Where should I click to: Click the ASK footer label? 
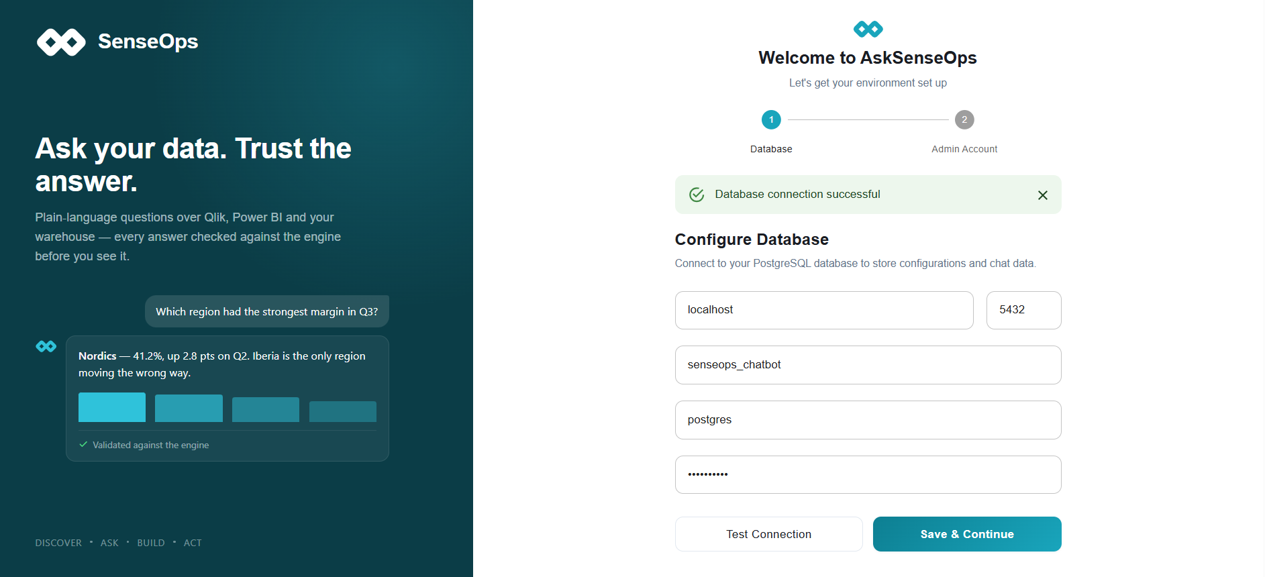pyautogui.click(x=109, y=543)
